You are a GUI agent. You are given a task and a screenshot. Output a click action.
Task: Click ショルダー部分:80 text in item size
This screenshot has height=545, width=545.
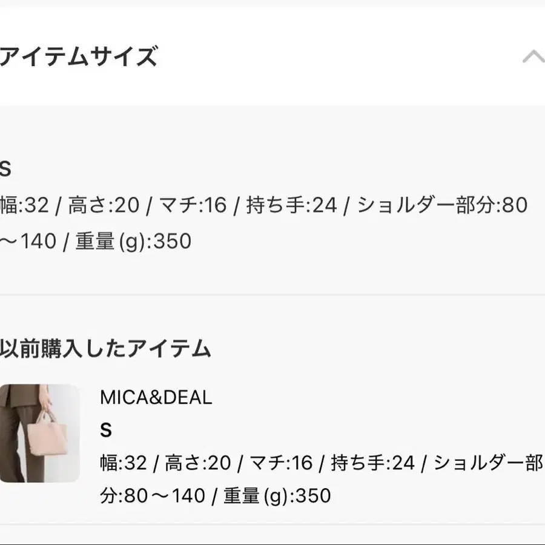(443, 205)
